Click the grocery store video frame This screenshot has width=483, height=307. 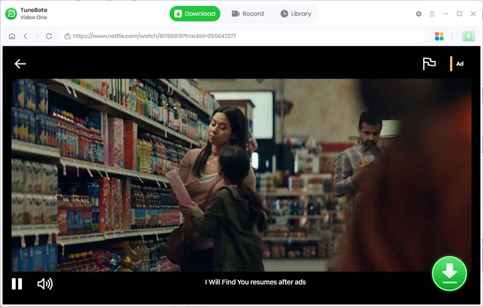point(241,175)
